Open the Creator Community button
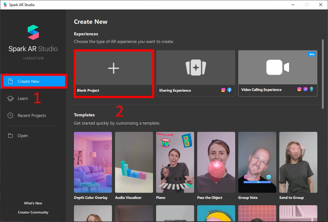 33,212
